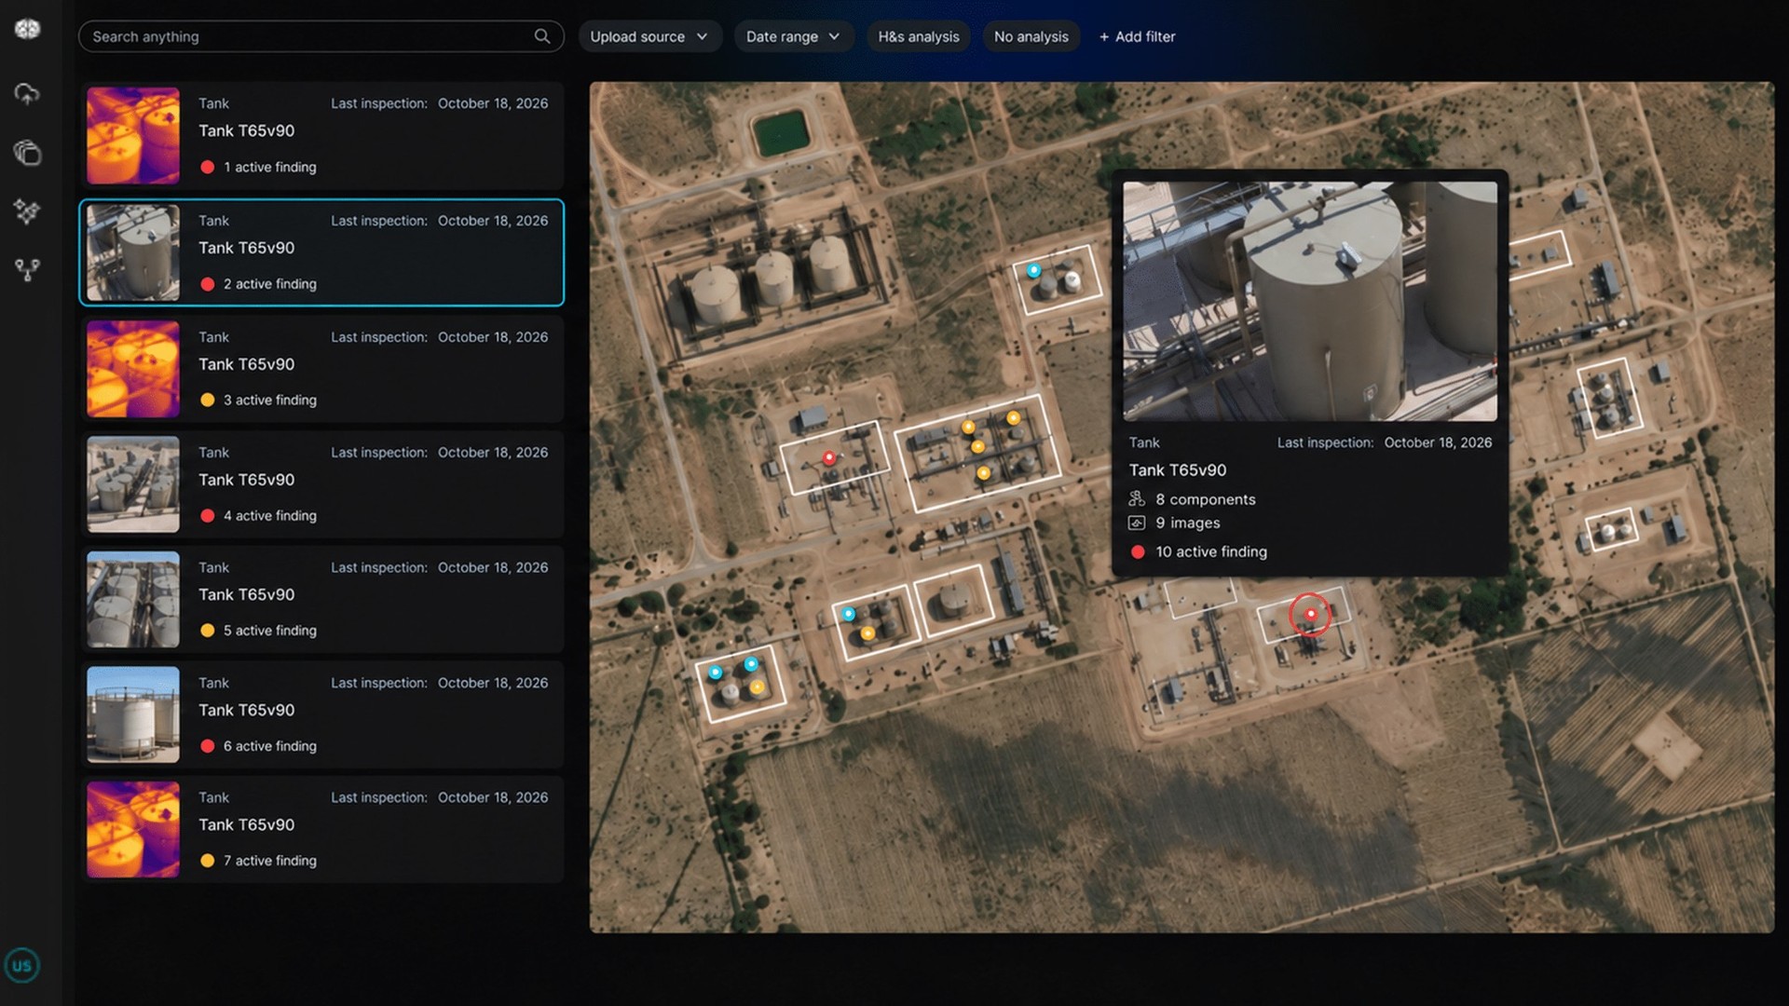This screenshot has height=1006, width=1789.
Task: Click the magnifier icon in search bar
Action: pyautogui.click(x=542, y=36)
